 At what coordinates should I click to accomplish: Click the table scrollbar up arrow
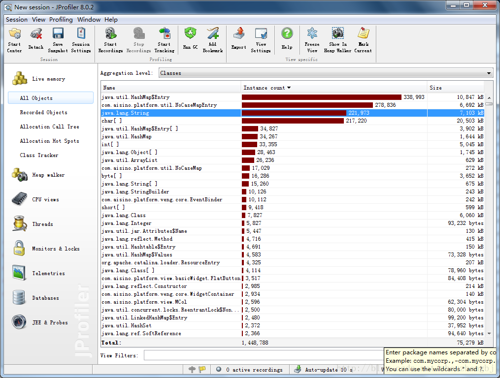point(489,97)
